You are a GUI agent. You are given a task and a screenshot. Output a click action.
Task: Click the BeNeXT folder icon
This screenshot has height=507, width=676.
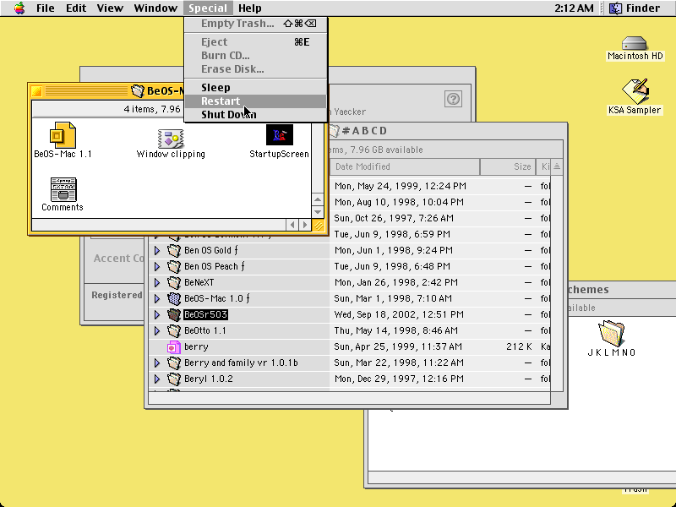[174, 282]
